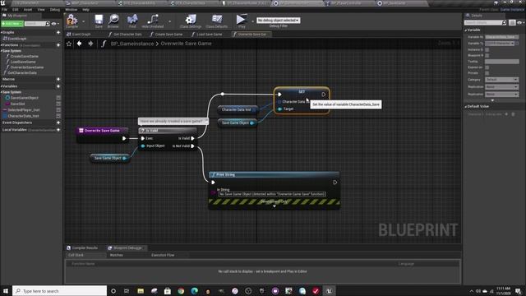Collapse the Default Value section

coord(466,106)
